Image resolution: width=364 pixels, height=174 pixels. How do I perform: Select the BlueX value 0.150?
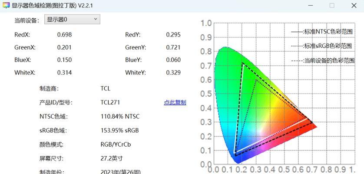65,60
